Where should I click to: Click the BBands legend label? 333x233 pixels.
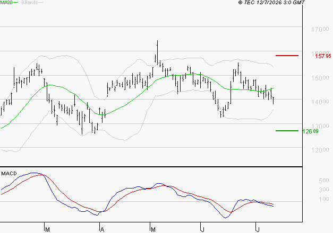[x=30, y=3]
